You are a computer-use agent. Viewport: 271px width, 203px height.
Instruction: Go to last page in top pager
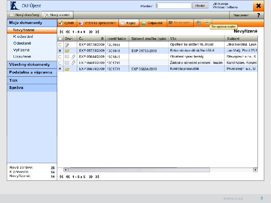97,32
